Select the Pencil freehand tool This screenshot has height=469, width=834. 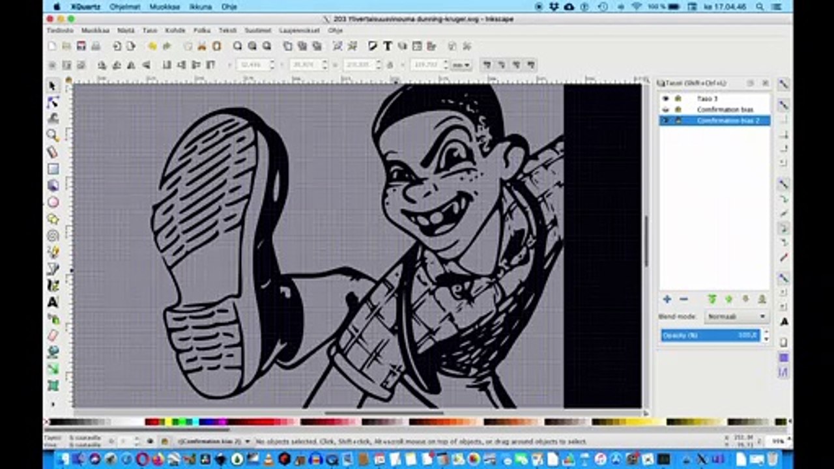(x=53, y=252)
